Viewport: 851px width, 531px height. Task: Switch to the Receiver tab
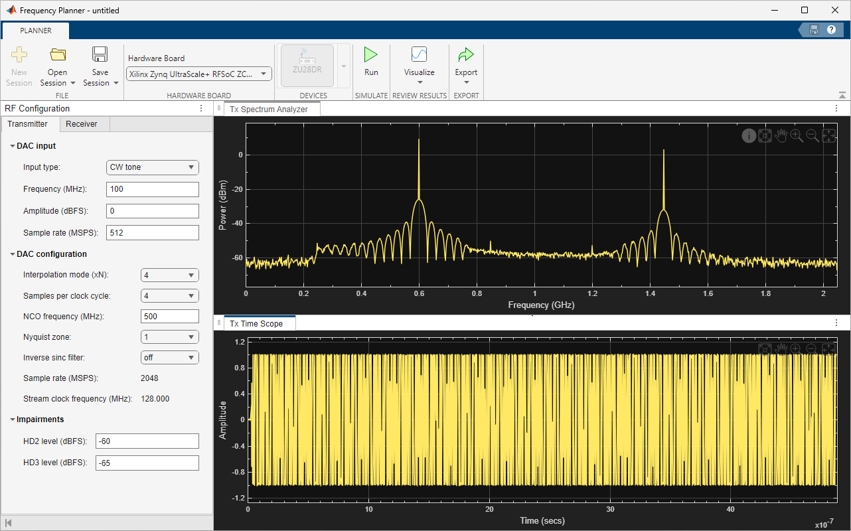(82, 123)
